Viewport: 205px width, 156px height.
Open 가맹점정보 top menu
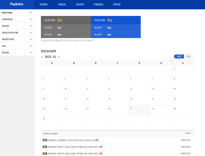(x=98, y=5)
